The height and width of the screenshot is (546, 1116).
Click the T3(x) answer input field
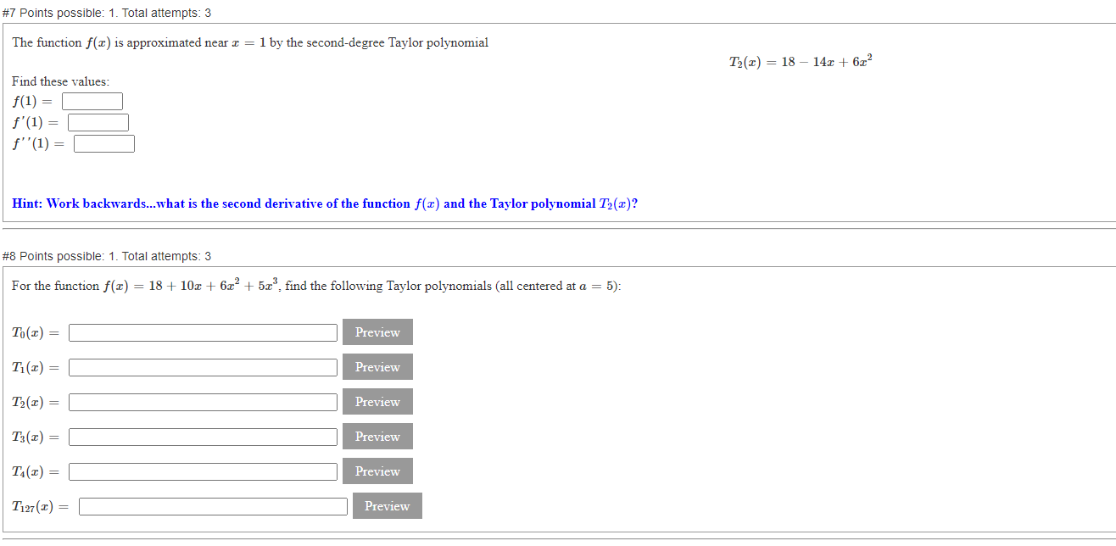[202, 436]
